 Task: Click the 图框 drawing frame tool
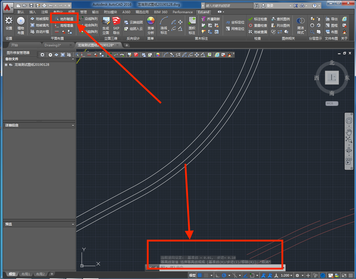332,25
